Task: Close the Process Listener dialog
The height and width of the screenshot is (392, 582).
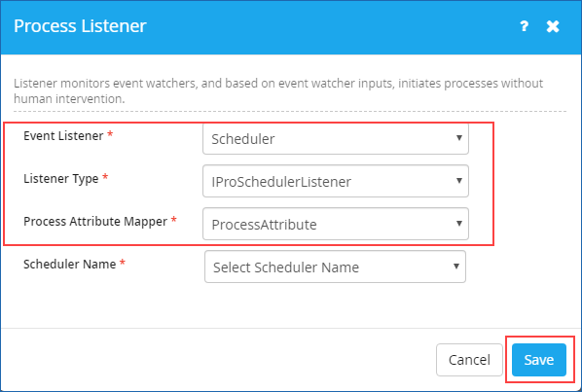Action: [x=553, y=26]
